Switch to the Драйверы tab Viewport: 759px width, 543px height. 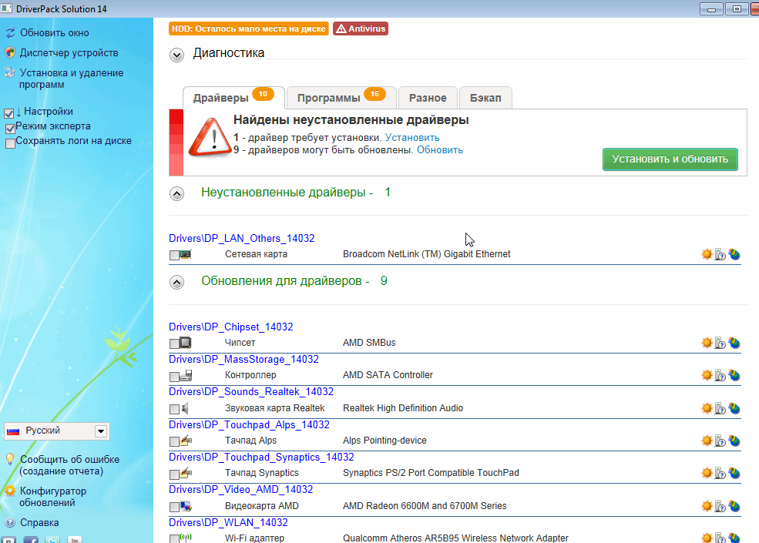coord(233,98)
